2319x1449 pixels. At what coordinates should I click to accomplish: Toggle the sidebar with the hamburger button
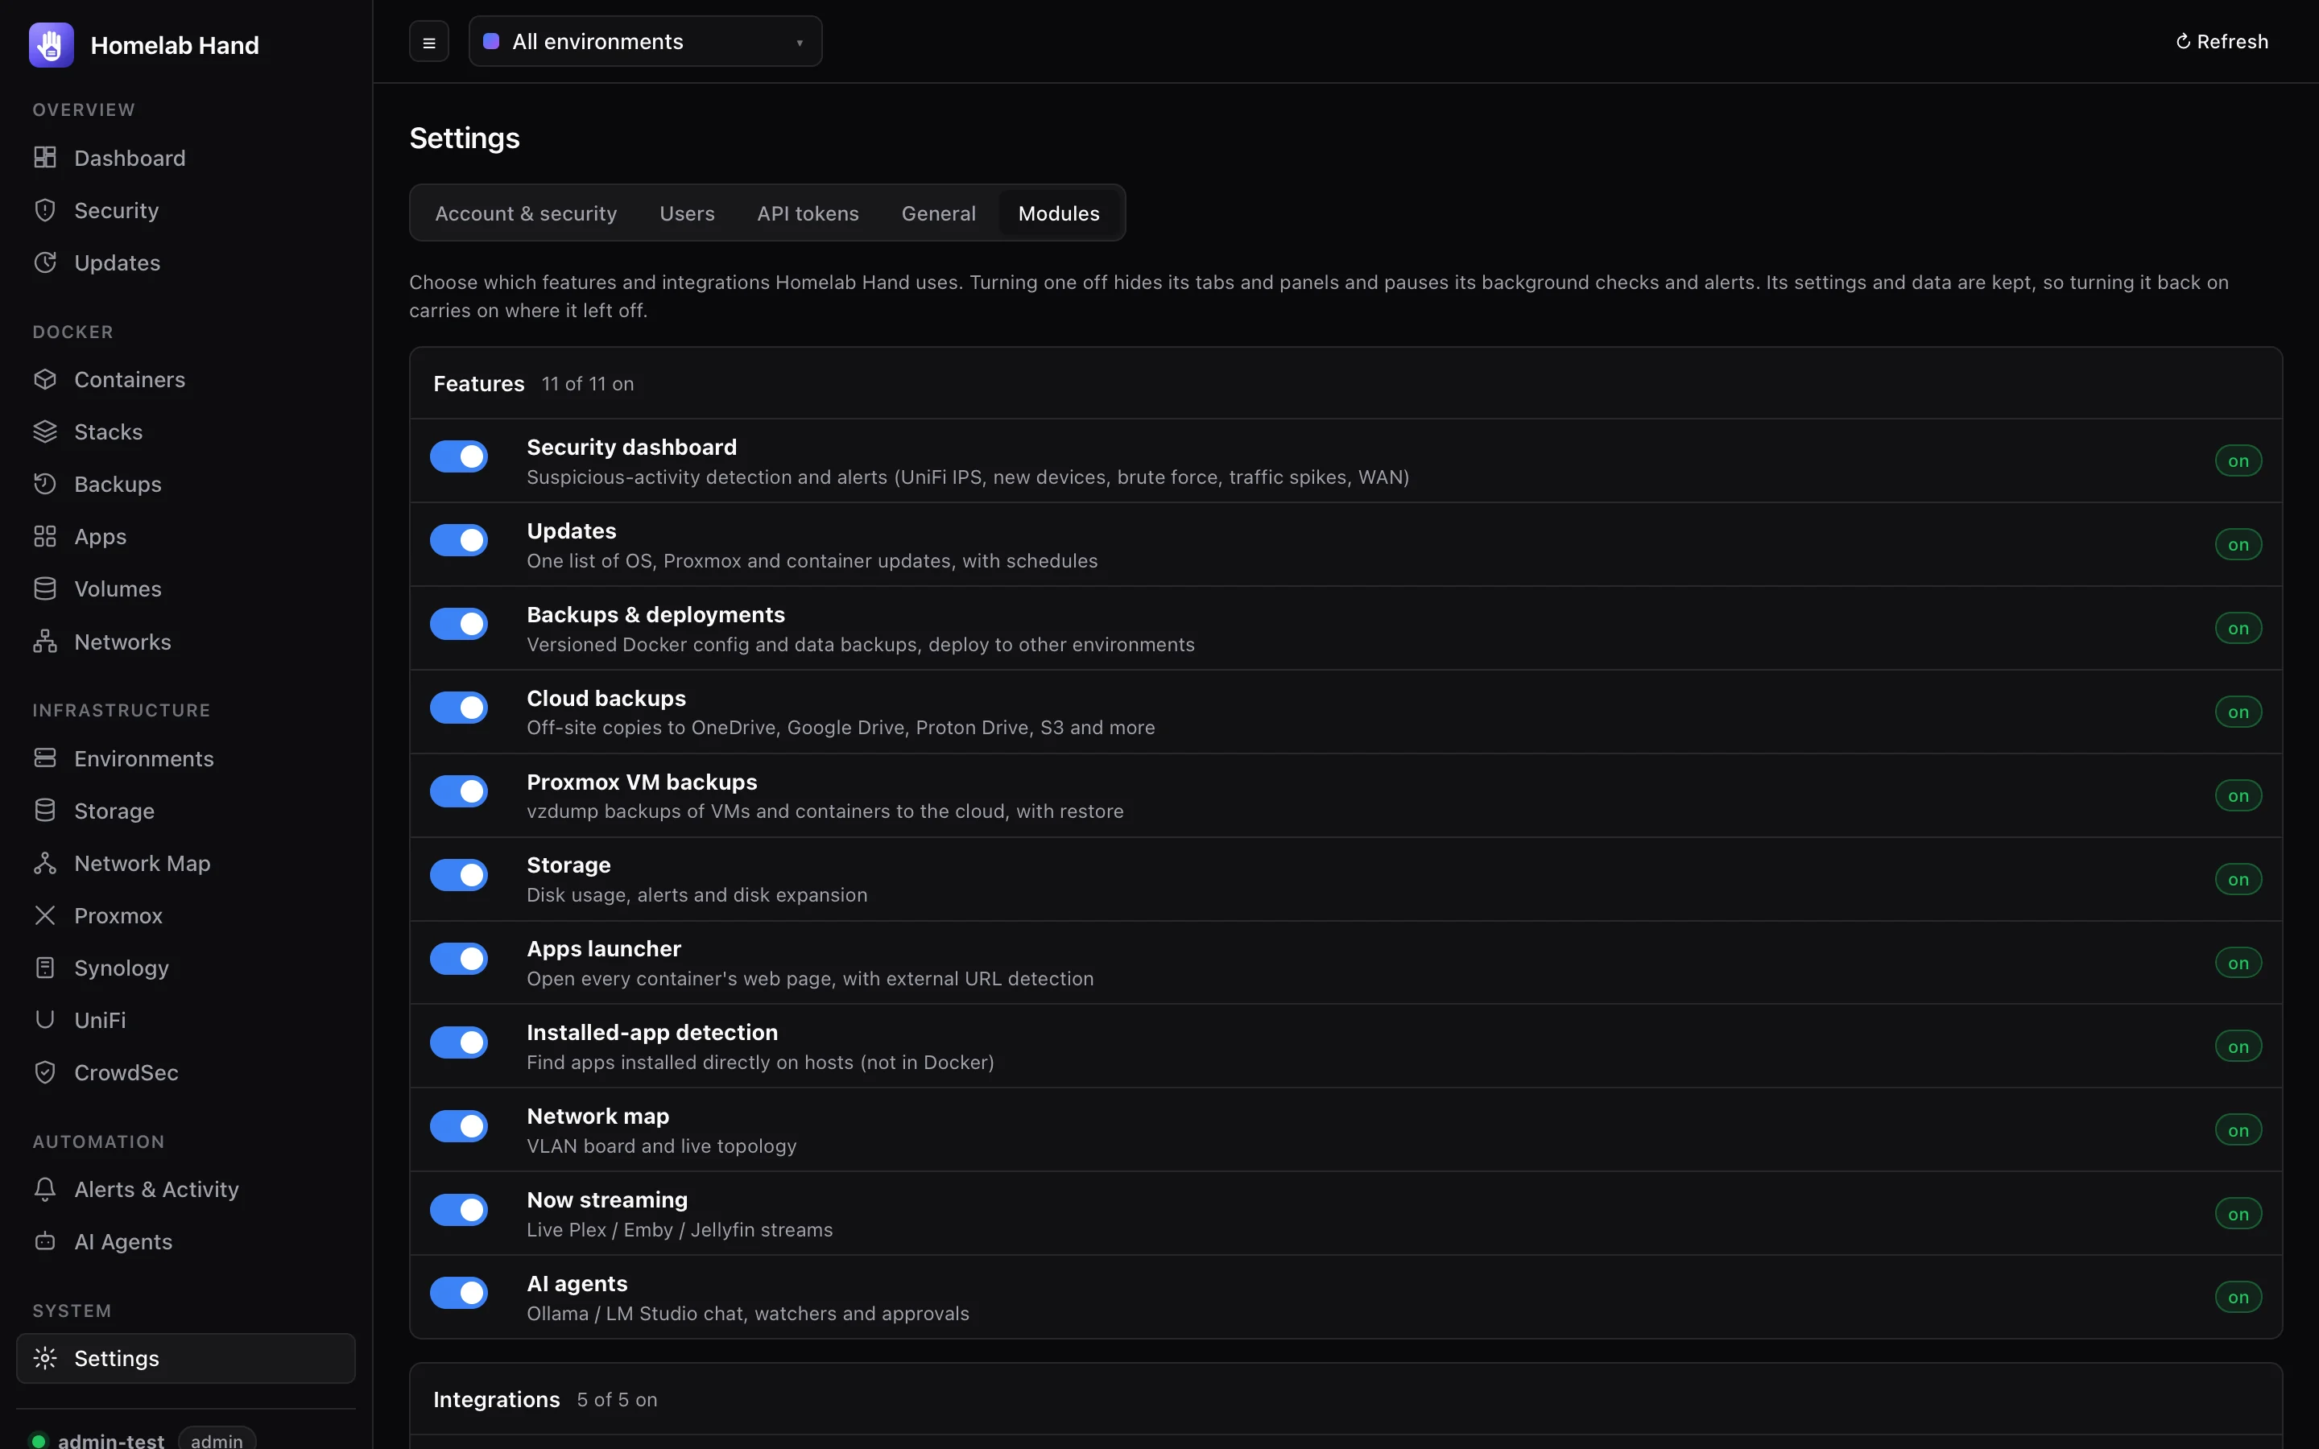429,42
